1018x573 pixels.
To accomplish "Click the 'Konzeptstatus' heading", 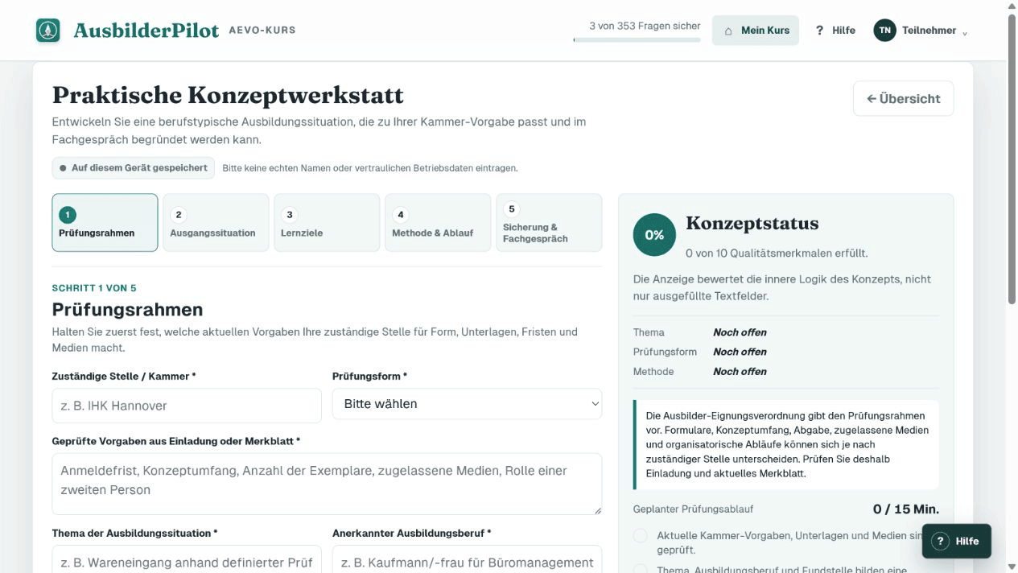I will [752, 224].
